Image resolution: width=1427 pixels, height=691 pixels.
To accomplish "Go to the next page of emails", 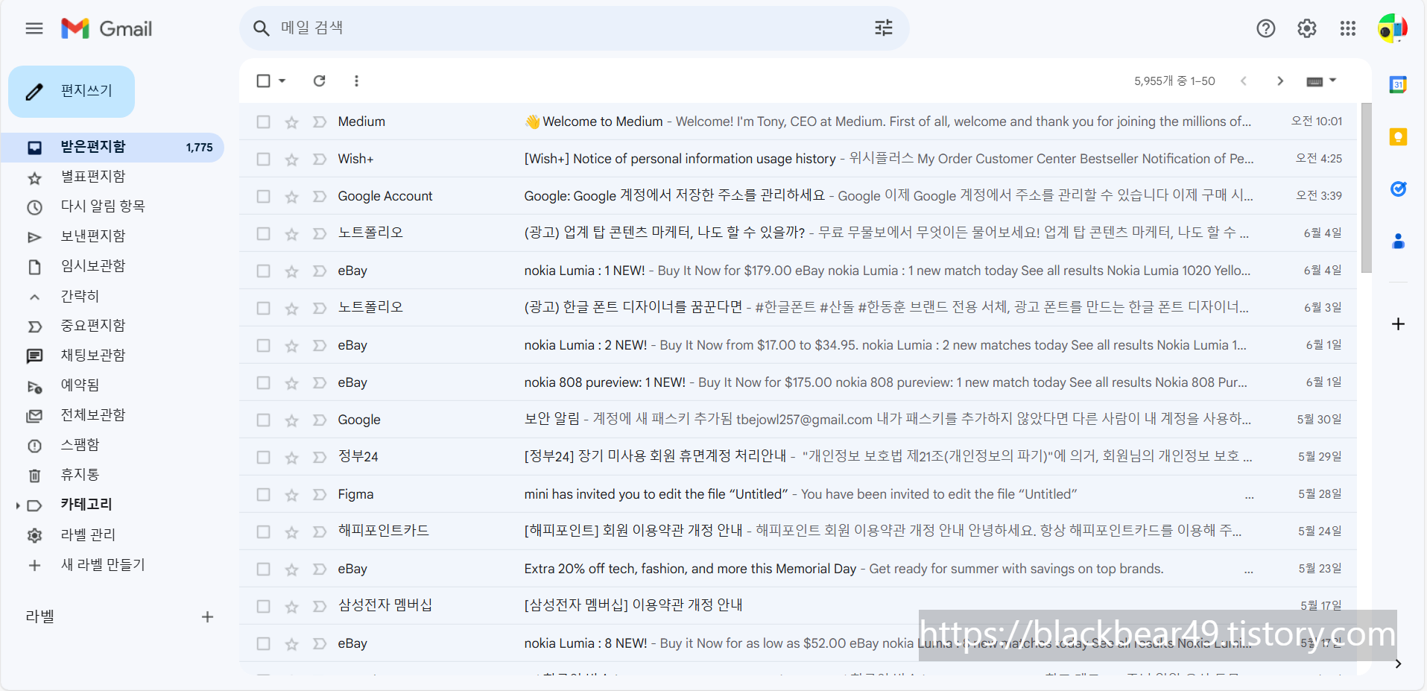I will pyautogui.click(x=1279, y=81).
